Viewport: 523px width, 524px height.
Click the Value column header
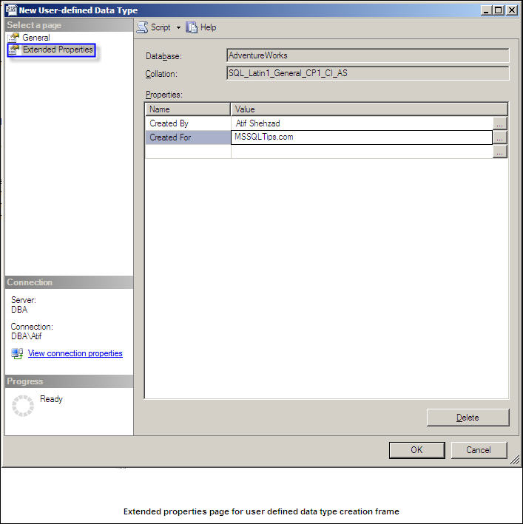369,109
